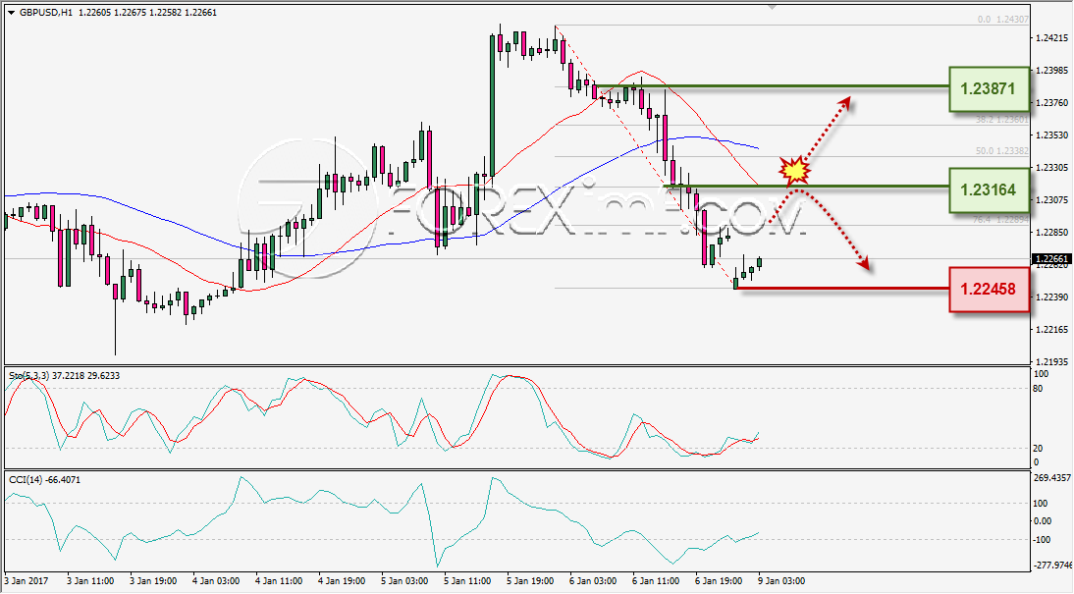
Task: Click the Sto(5,3,3) 37.2218 29.6233 indicator label
Action: [65, 375]
